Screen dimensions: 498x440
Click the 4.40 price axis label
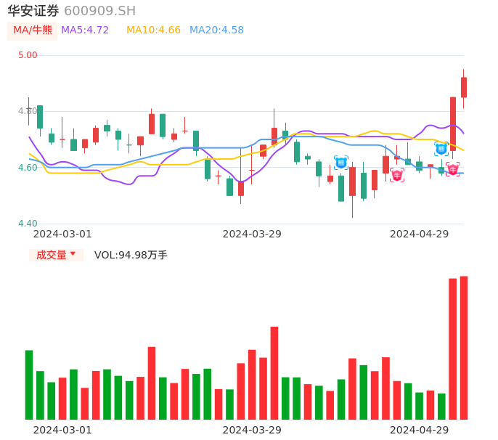tap(28, 224)
